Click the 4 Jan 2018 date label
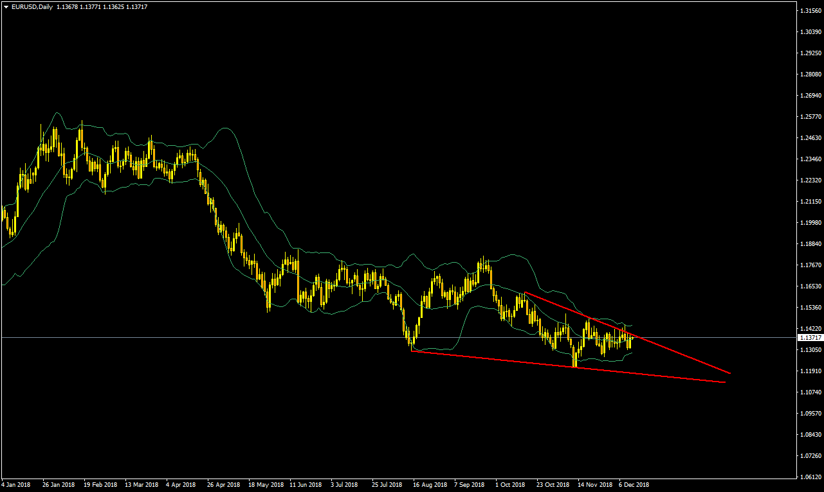 click(16, 485)
